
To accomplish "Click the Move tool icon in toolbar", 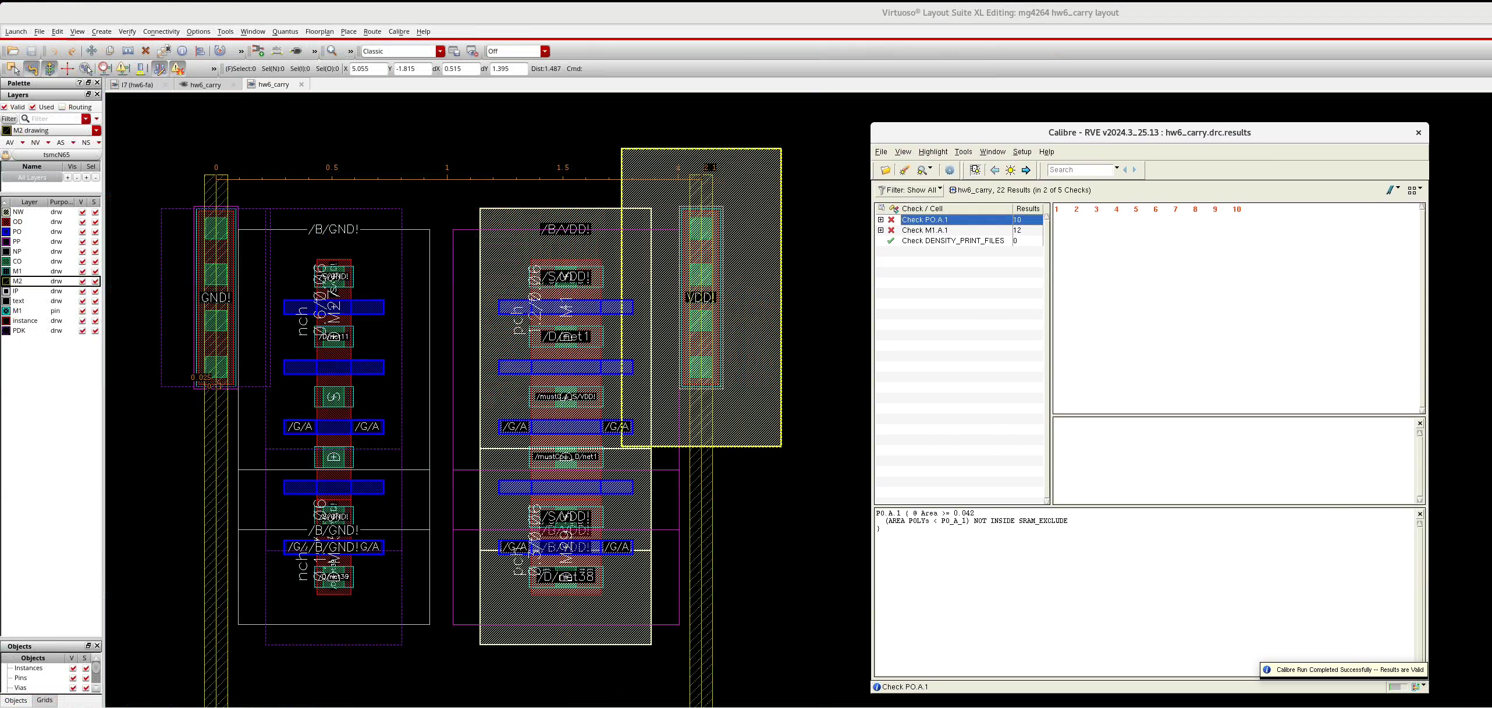I will [91, 51].
